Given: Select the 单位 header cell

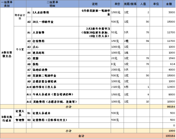Looking at the screenshot, I should click(156, 4).
